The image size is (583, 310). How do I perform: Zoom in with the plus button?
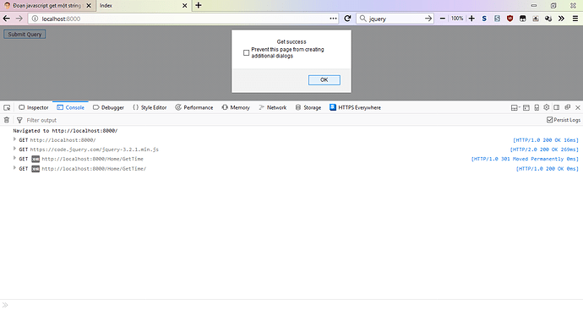click(x=471, y=19)
